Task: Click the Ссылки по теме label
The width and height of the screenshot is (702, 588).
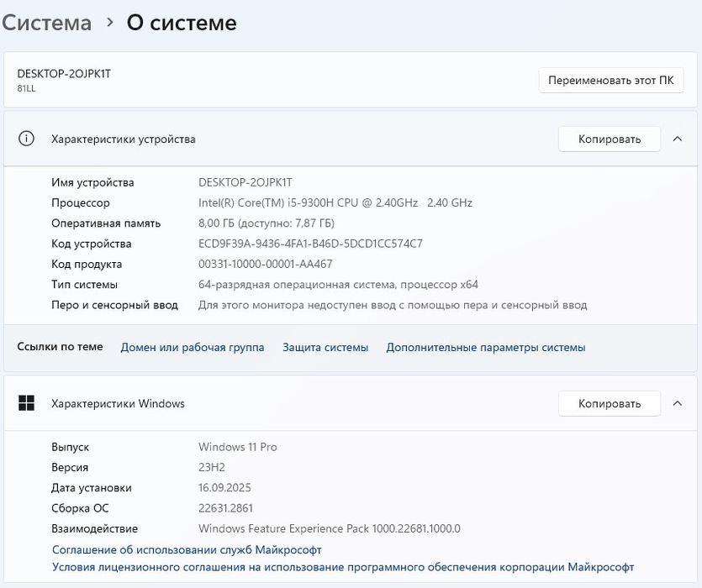Action: click(60, 347)
